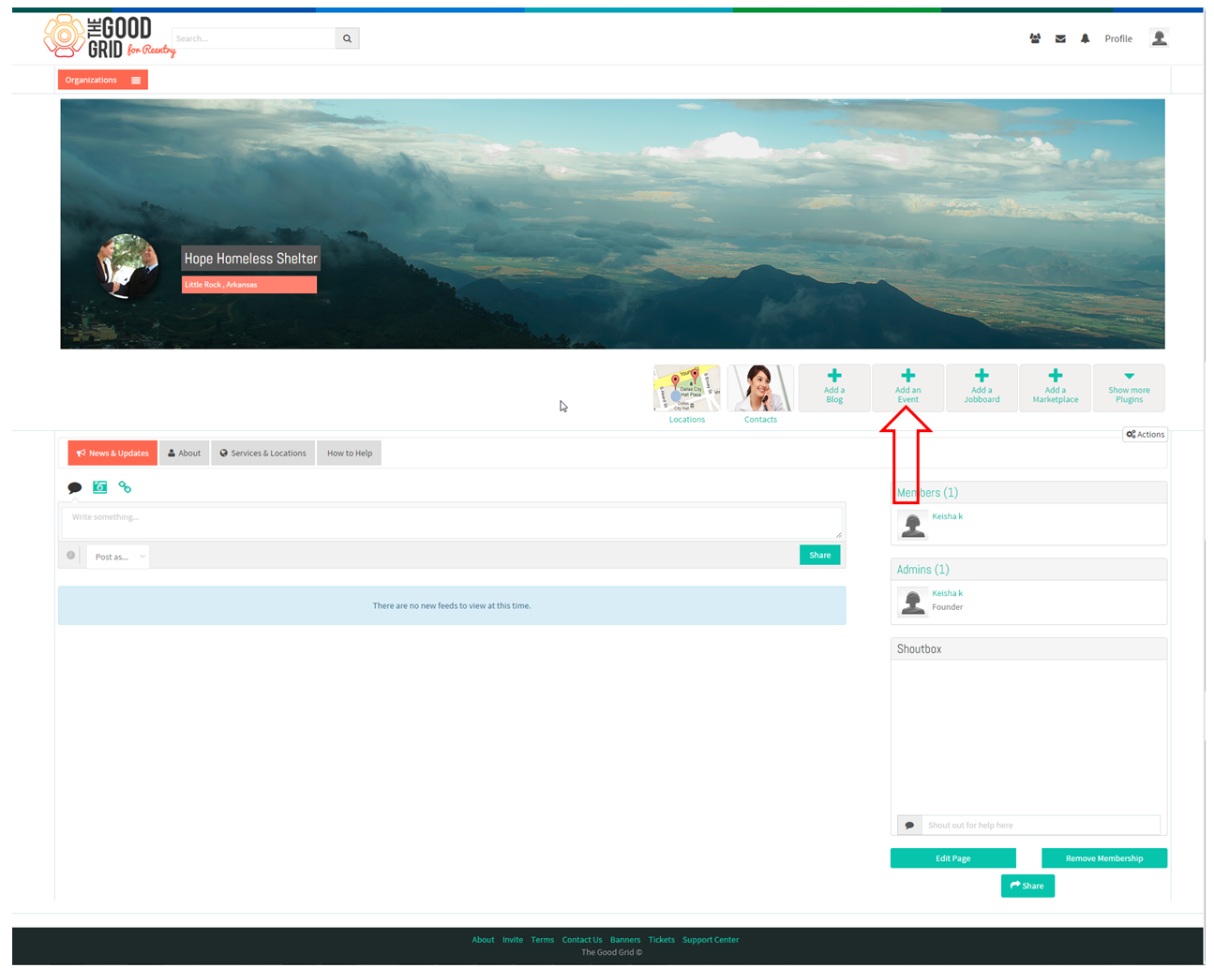Screen dimensions: 1214x968
Task: Switch to the About tab
Action: click(x=185, y=454)
